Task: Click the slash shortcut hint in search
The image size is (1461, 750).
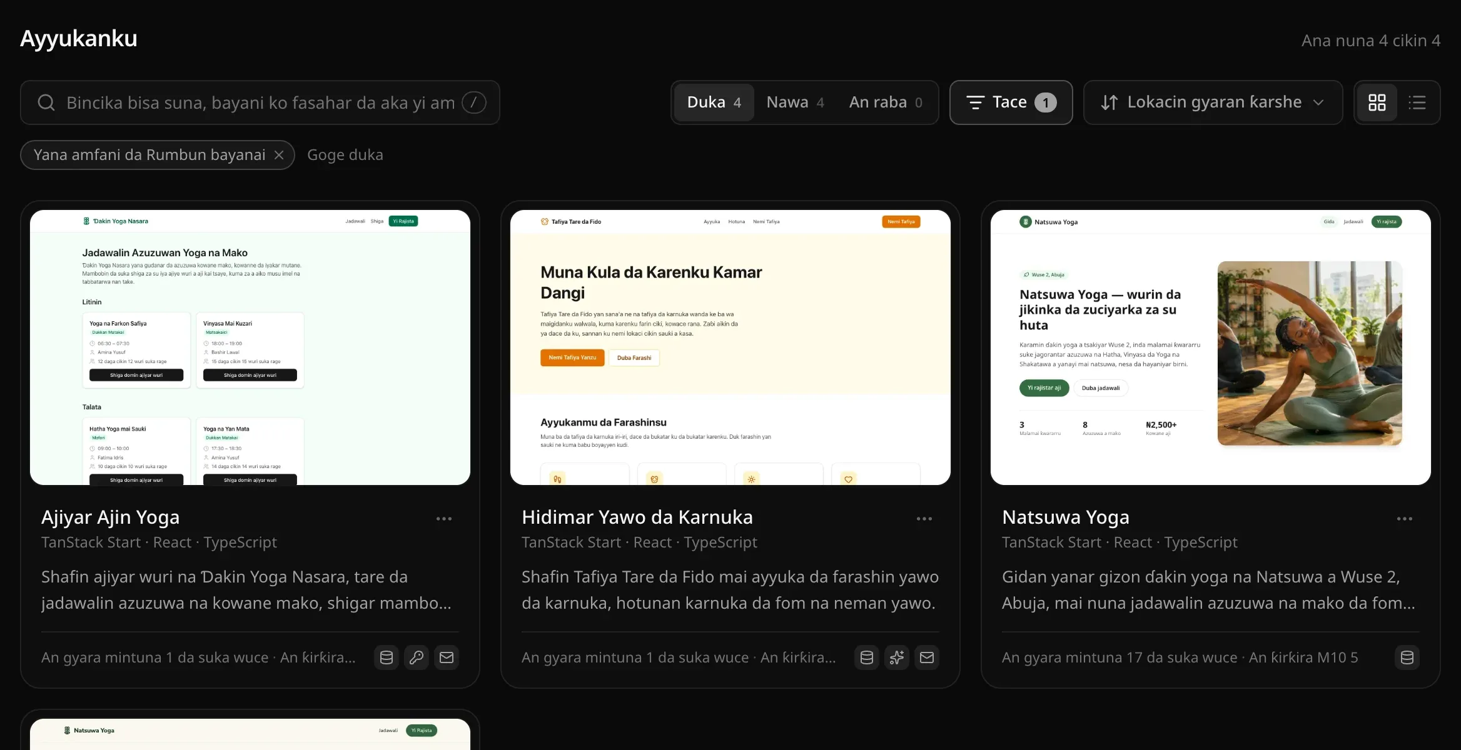Action: (474, 102)
